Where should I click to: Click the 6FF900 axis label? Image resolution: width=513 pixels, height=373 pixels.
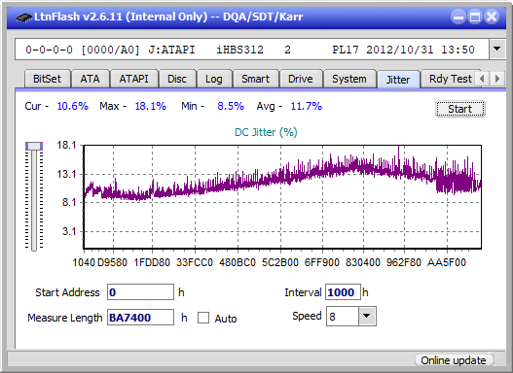(x=322, y=262)
